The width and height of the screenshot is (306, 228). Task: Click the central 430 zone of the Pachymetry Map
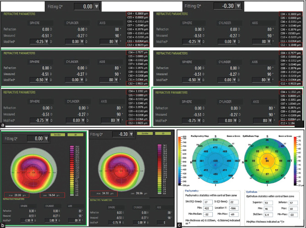(215, 161)
